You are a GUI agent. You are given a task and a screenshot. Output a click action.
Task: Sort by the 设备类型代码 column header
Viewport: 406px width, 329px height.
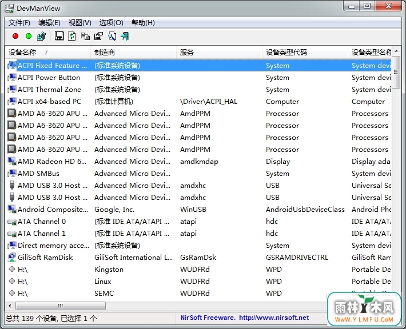tap(305, 52)
